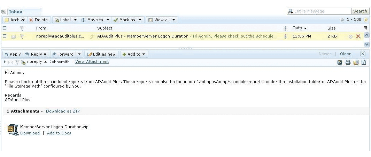Open the Mark as dropdown

click(x=127, y=20)
